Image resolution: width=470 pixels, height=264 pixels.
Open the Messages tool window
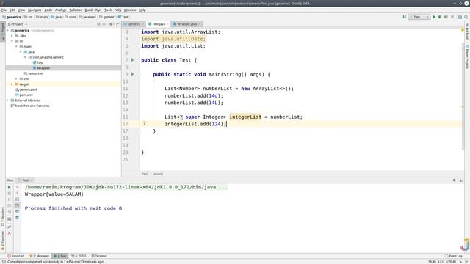39,256
